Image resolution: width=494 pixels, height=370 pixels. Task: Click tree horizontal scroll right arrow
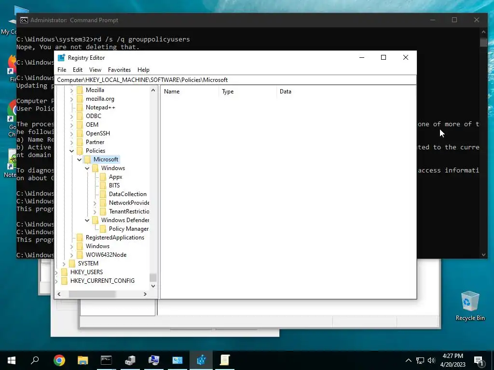145,294
